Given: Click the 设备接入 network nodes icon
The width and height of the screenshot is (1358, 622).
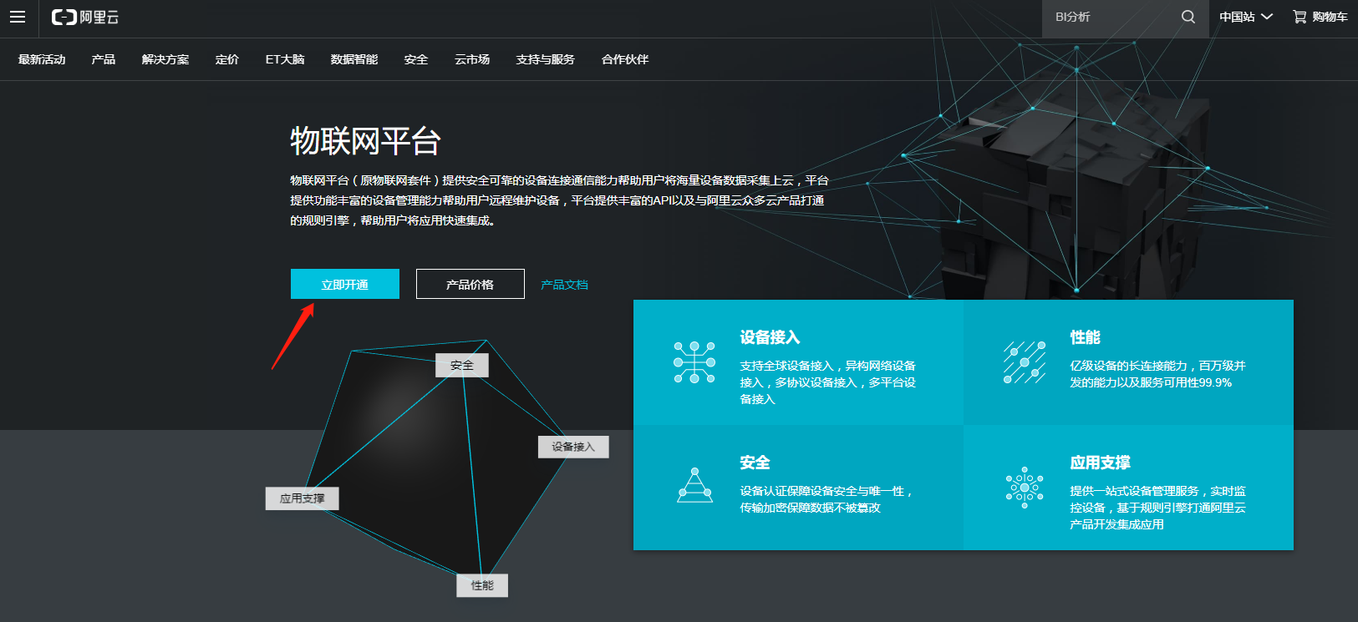Looking at the screenshot, I should point(694,362).
